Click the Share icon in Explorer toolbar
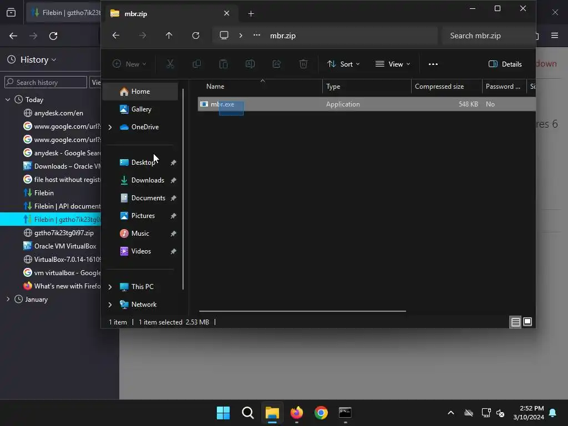 click(277, 64)
